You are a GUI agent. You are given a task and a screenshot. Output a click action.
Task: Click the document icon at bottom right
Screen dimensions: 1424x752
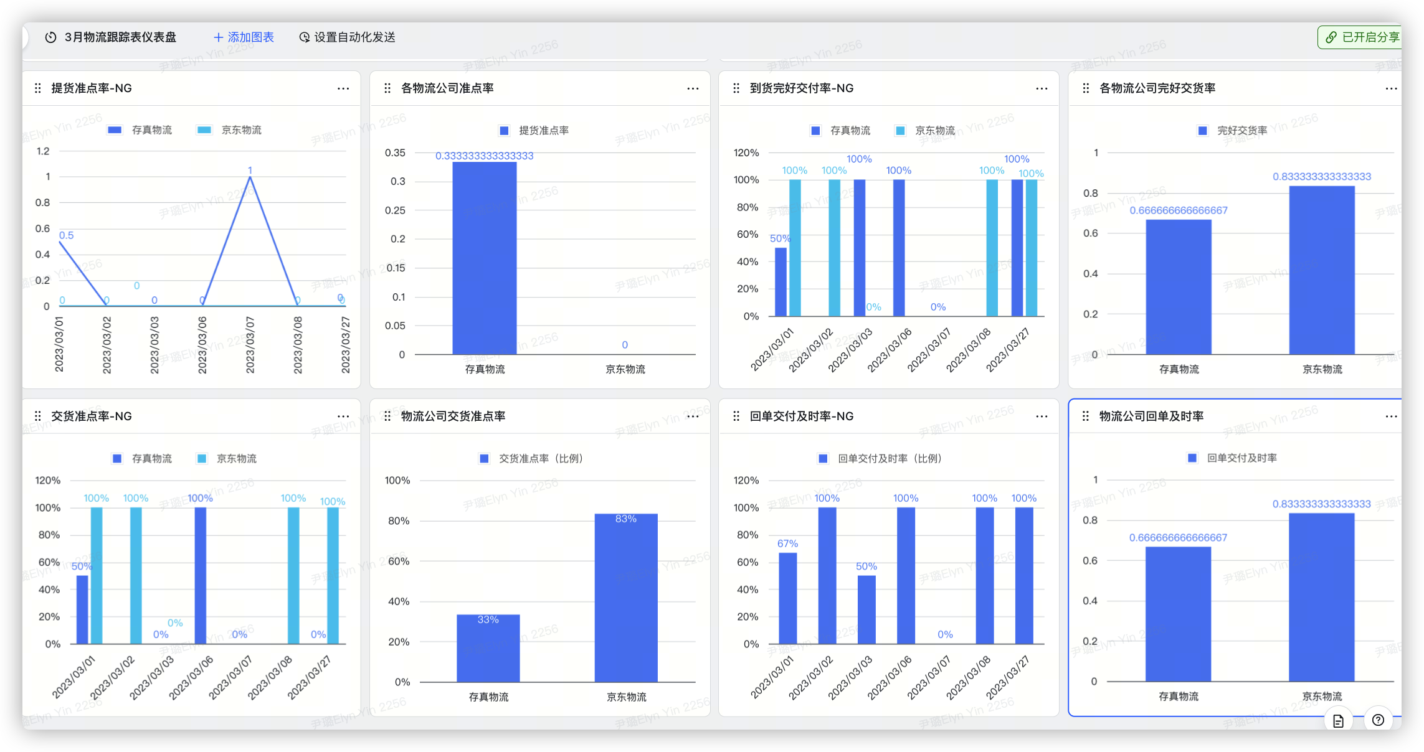[x=1338, y=721]
